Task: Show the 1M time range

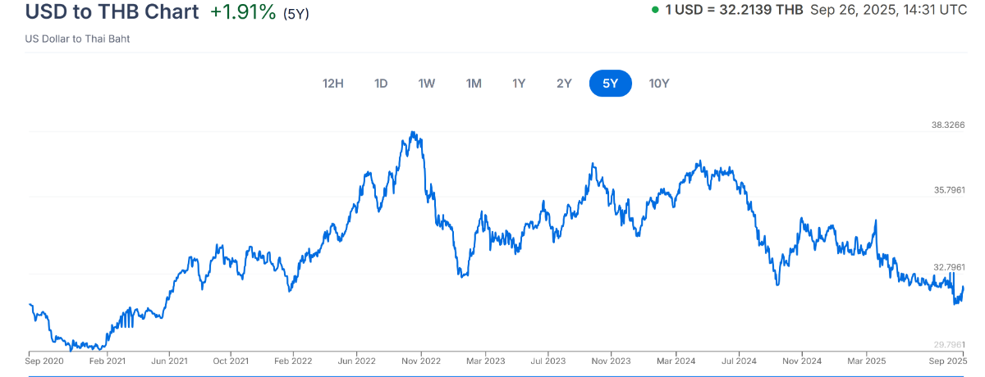Action: pyautogui.click(x=474, y=83)
